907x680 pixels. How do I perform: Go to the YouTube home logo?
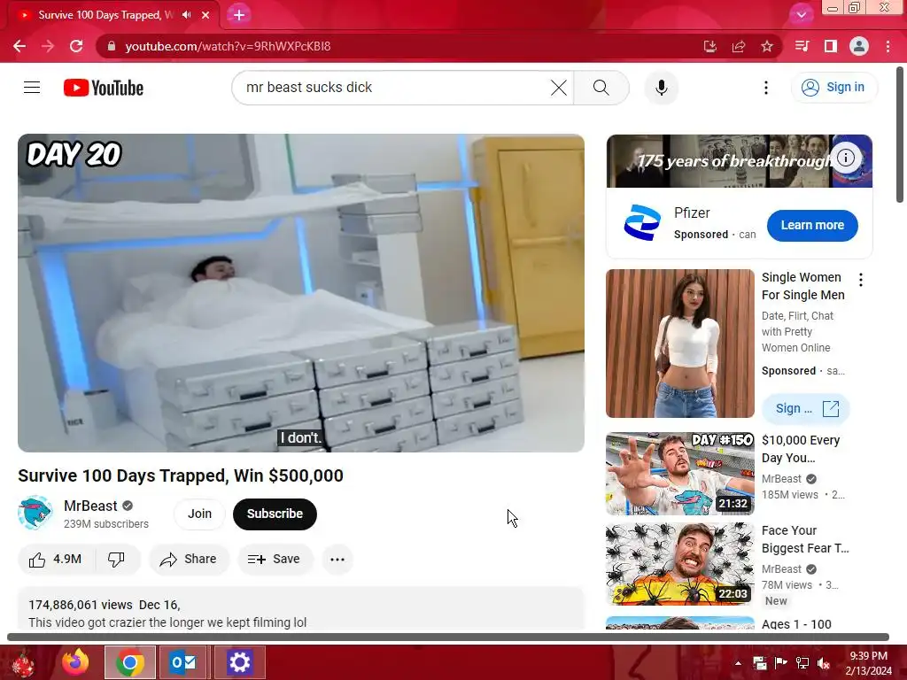tap(104, 88)
